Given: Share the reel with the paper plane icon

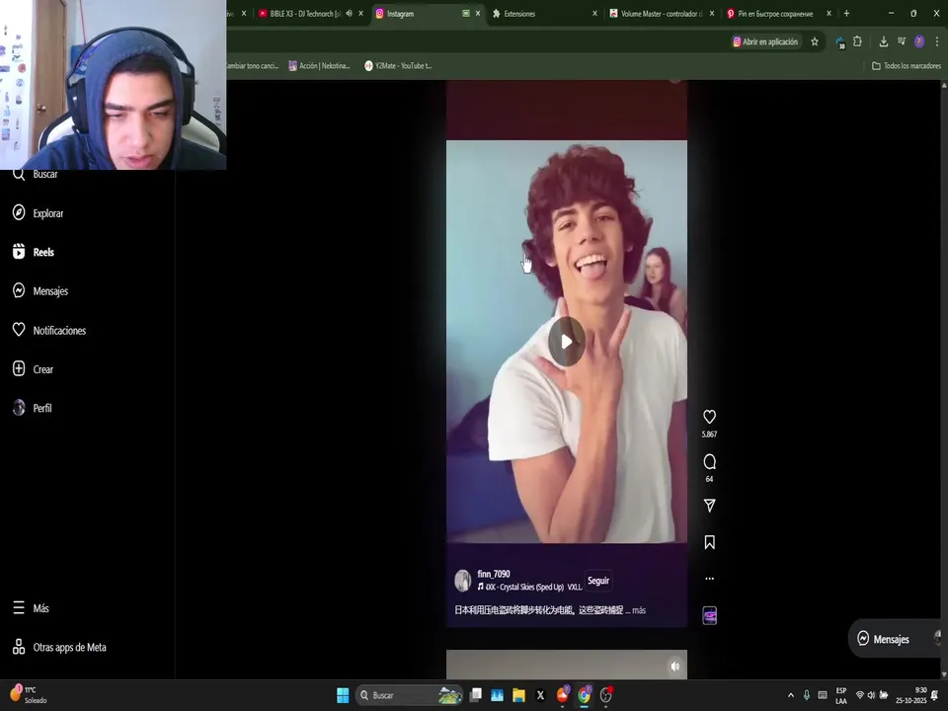Looking at the screenshot, I should pos(709,506).
